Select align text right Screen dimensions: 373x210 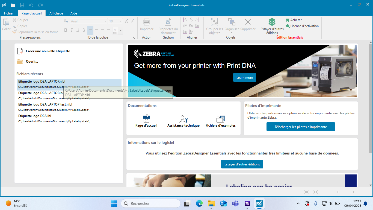pos(102,30)
